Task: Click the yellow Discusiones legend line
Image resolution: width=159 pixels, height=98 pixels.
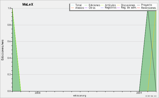Action: pos(118,5)
